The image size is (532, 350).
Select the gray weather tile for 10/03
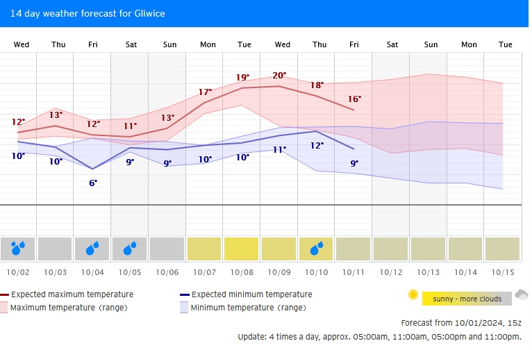click(56, 248)
